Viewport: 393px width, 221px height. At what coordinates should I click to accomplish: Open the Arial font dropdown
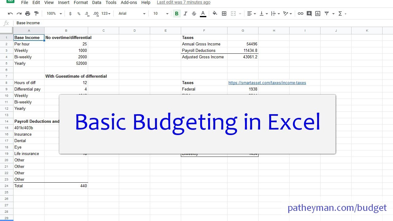(132, 14)
